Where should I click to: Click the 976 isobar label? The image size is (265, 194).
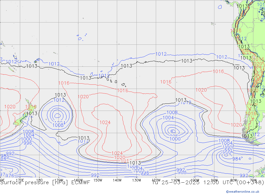pos(10,175)
